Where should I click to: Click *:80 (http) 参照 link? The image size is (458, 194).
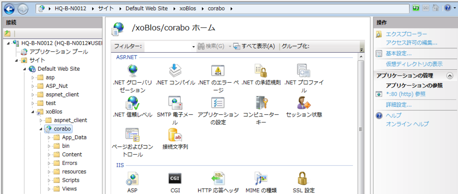pos(406,94)
